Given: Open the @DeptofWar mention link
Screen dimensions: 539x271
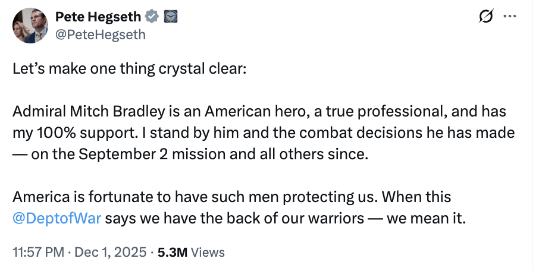Looking at the screenshot, I should pos(58,218).
